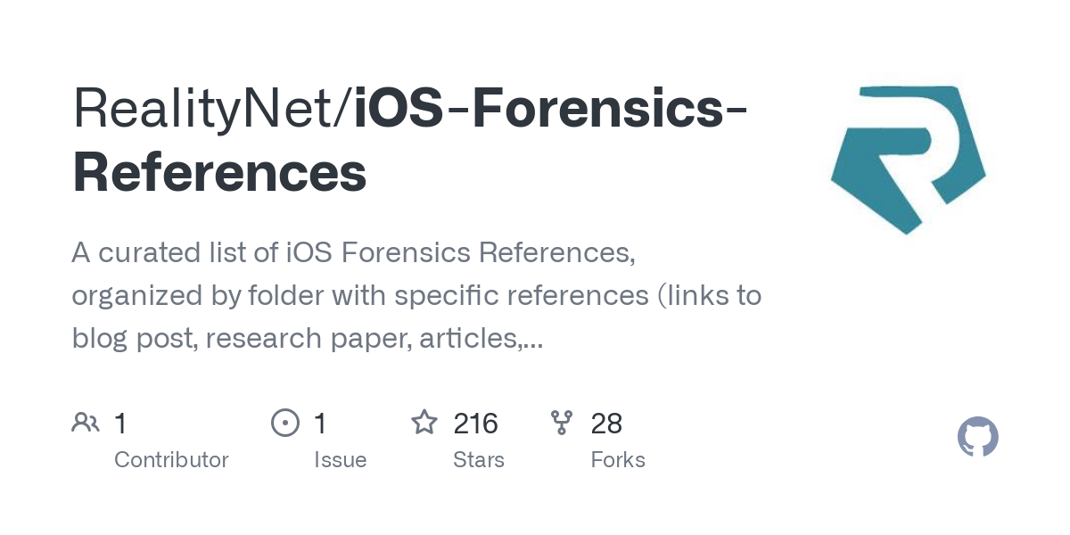Click the number 1 above Contributor

[x=120, y=424]
